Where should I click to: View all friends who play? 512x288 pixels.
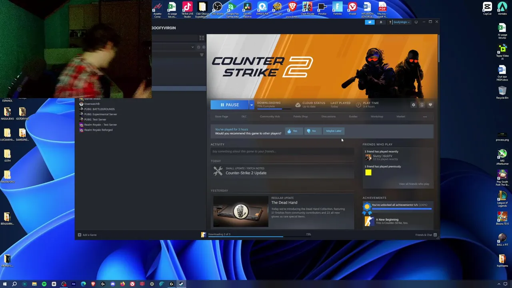414,184
